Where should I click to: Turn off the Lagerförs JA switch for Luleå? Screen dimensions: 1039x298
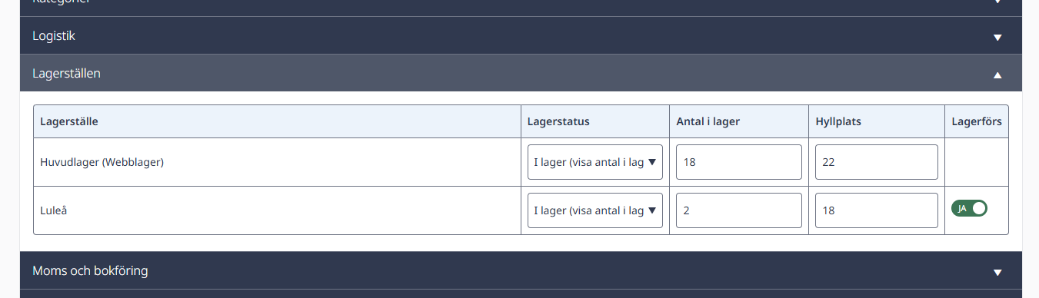coord(969,208)
